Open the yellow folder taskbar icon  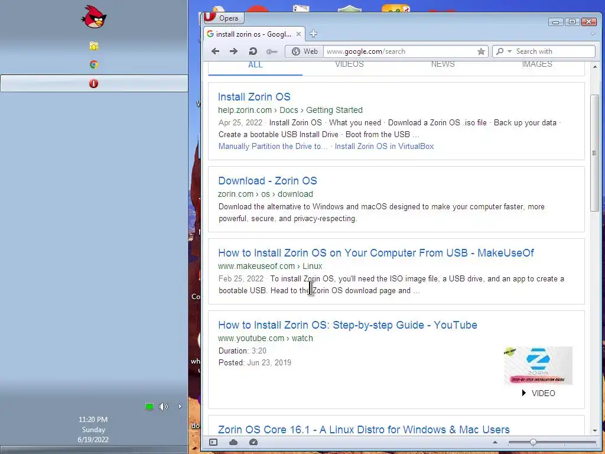[x=94, y=46]
